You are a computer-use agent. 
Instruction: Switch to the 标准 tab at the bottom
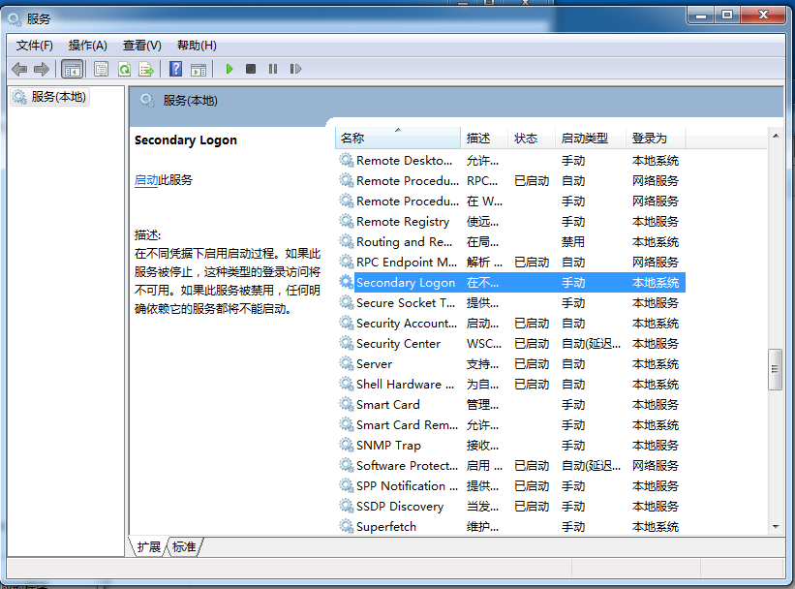click(184, 547)
